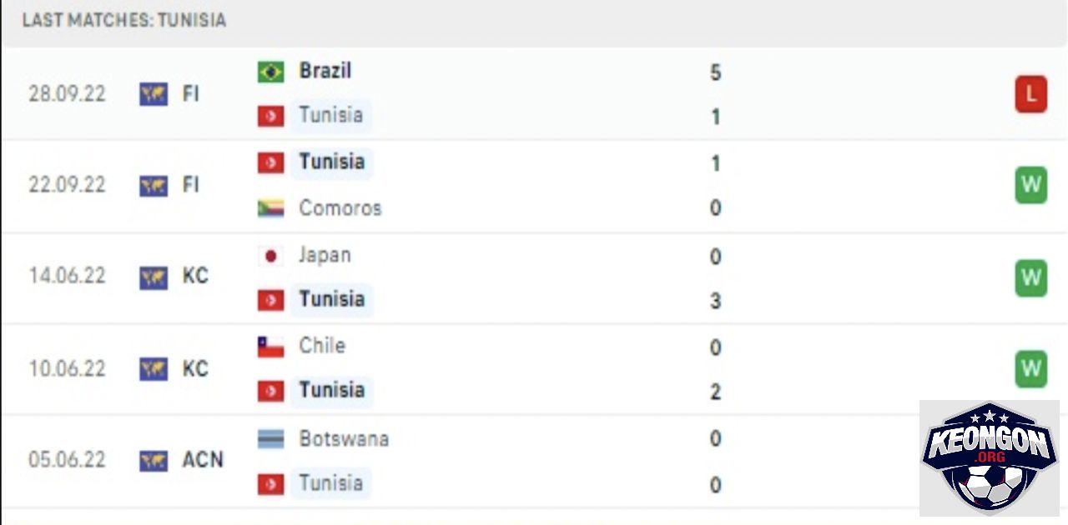Open the Comoros team link

[340, 208]
